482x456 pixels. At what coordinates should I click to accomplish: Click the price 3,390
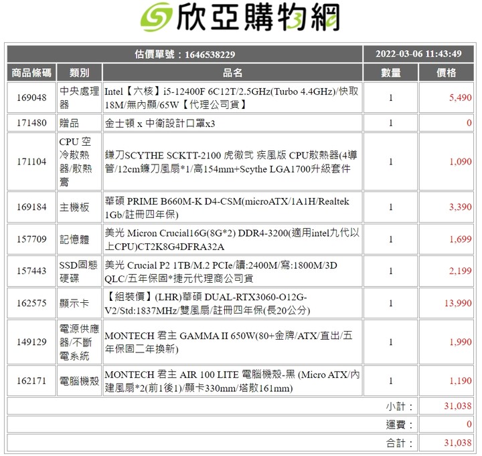point(460,207)
